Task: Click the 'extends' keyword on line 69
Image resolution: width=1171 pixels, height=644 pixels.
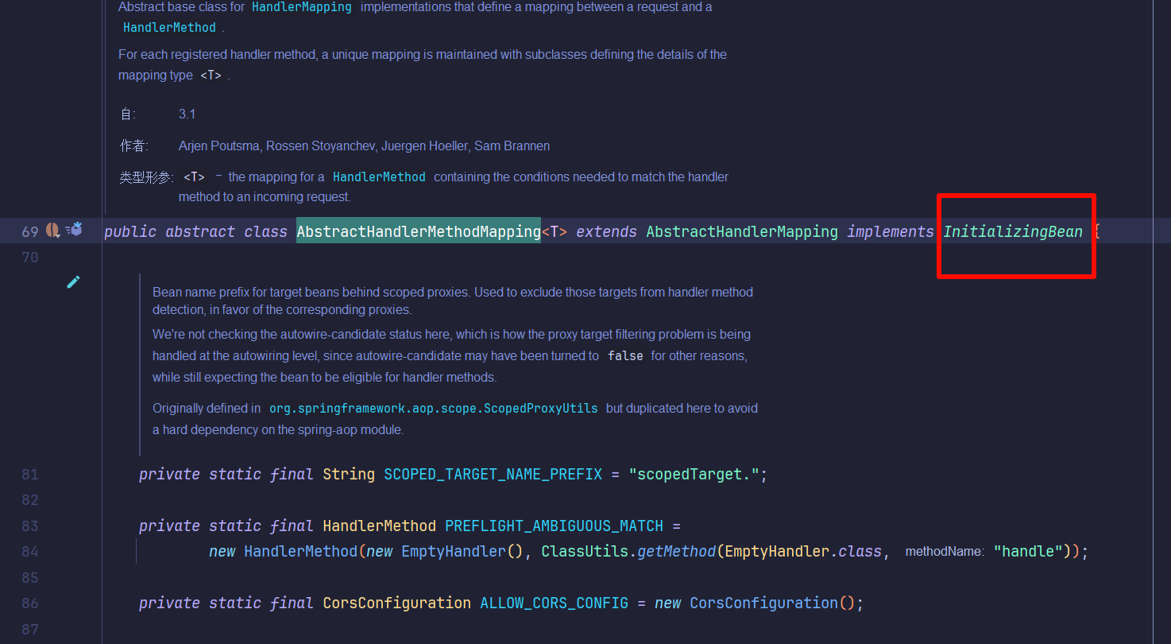Action: (x=606, y=231)
